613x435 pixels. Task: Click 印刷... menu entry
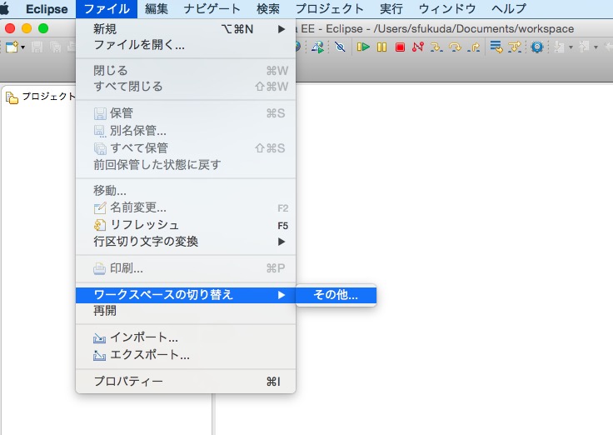(x=186, y=268)
